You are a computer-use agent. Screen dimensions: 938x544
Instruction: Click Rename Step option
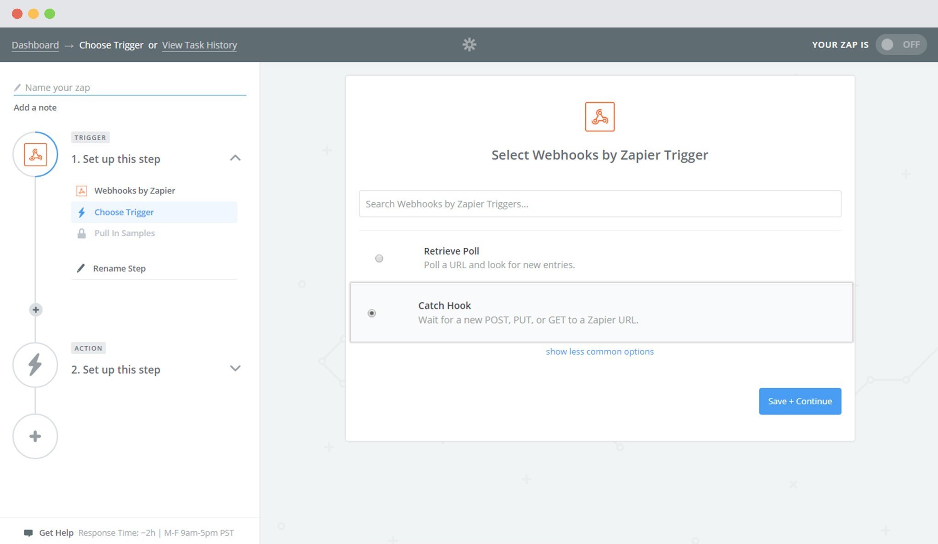coord(119,268)
